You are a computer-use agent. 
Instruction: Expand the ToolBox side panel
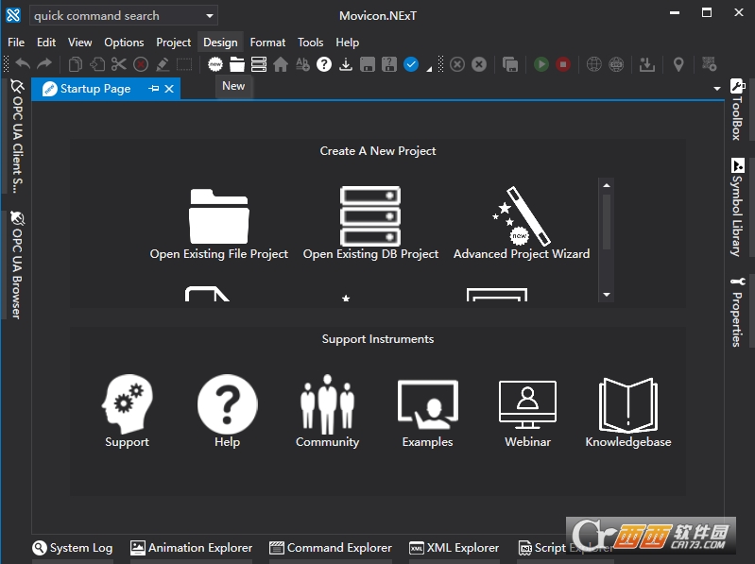(x=737, y=110)
